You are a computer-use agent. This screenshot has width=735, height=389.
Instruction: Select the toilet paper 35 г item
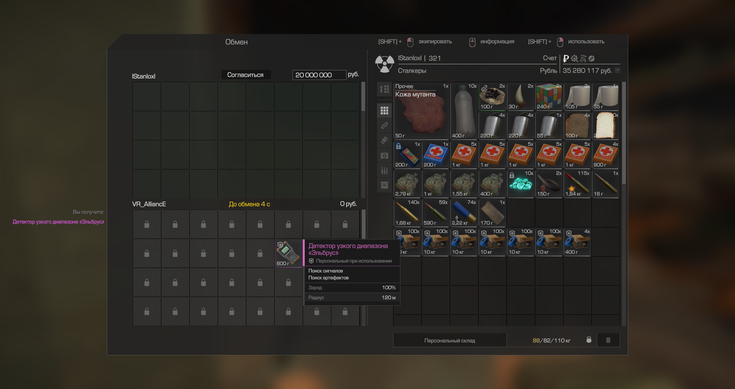click(606, 96)
